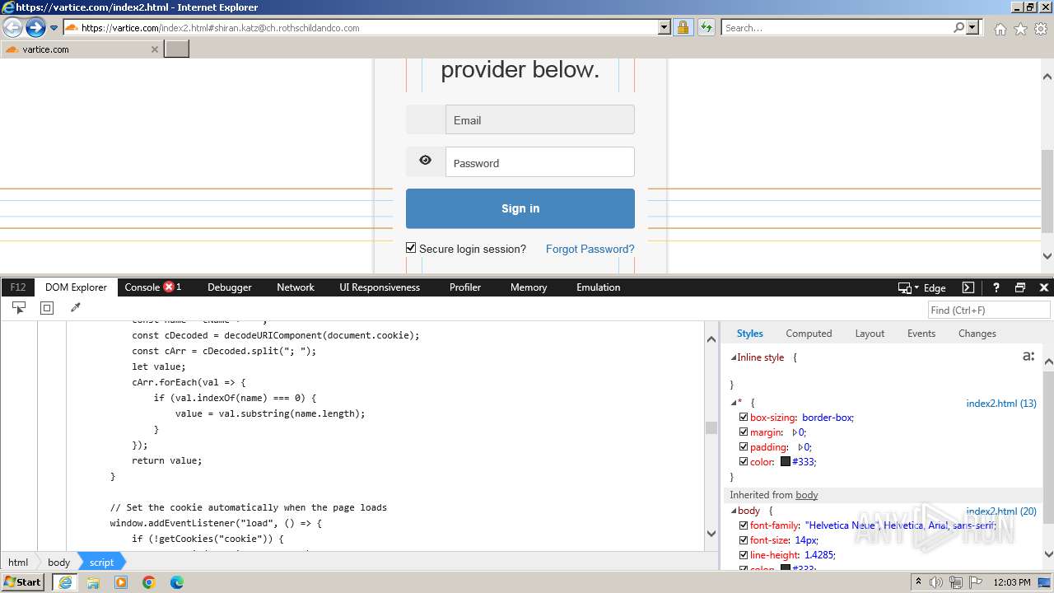Toggle password visibility eye icon
The image size is (1054, 593).
point(425,161)
